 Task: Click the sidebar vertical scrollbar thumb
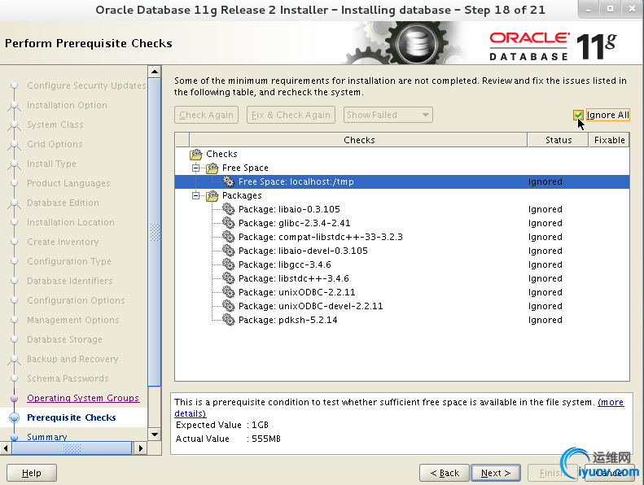[x=155, y=232]
